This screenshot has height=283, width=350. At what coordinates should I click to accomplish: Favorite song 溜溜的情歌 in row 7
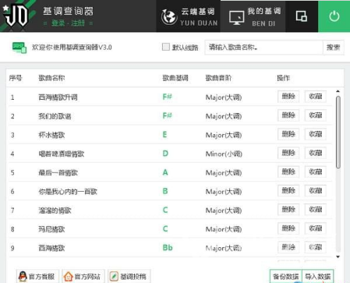click(316, 210)
